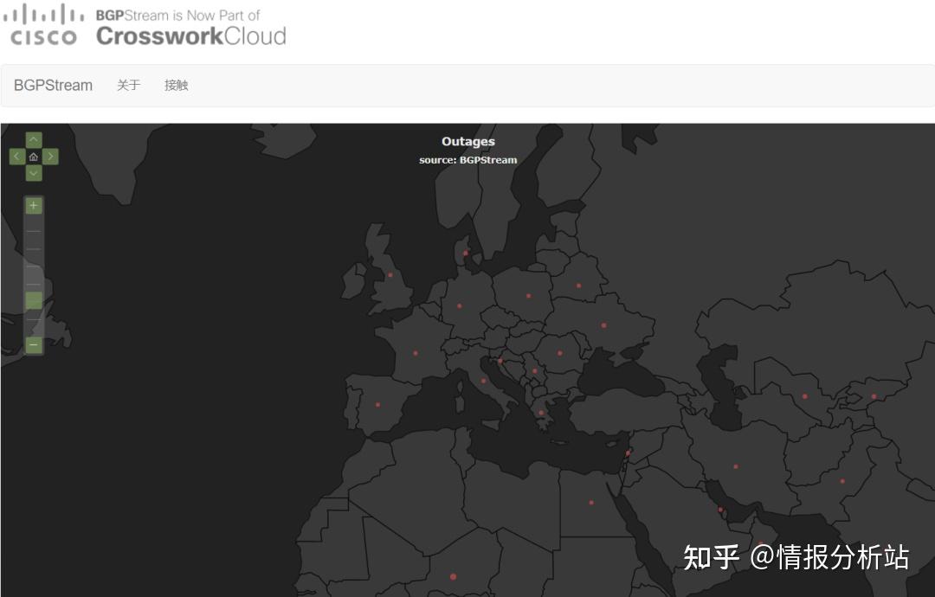
Task: Click the Outages map title
Action: [x=468, y=141]
